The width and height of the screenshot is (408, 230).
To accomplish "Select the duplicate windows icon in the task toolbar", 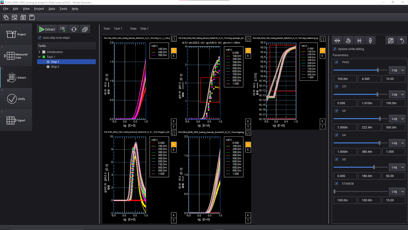I will coord(85,29).
